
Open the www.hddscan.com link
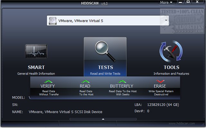coord(182,124)
